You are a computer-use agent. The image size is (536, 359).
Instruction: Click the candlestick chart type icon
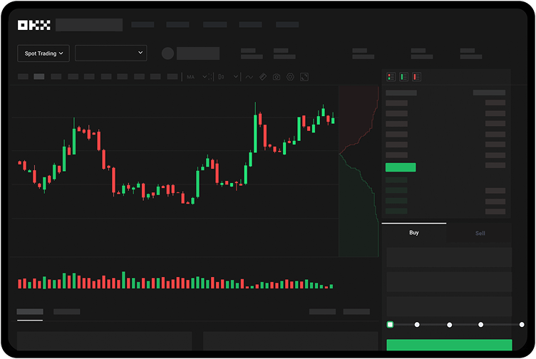point(222,77)
